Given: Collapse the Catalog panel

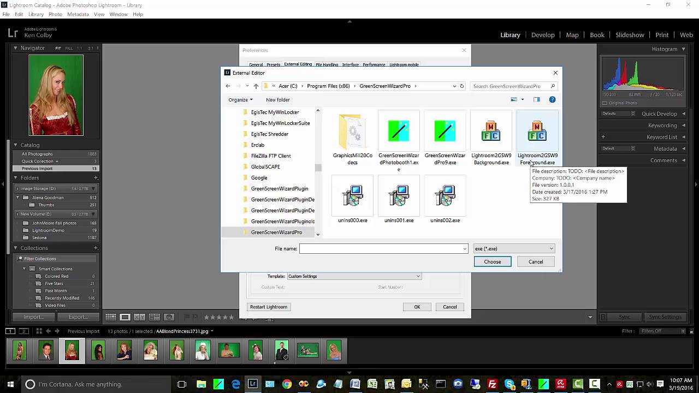Looking at the screenshot, I should 15,145.
